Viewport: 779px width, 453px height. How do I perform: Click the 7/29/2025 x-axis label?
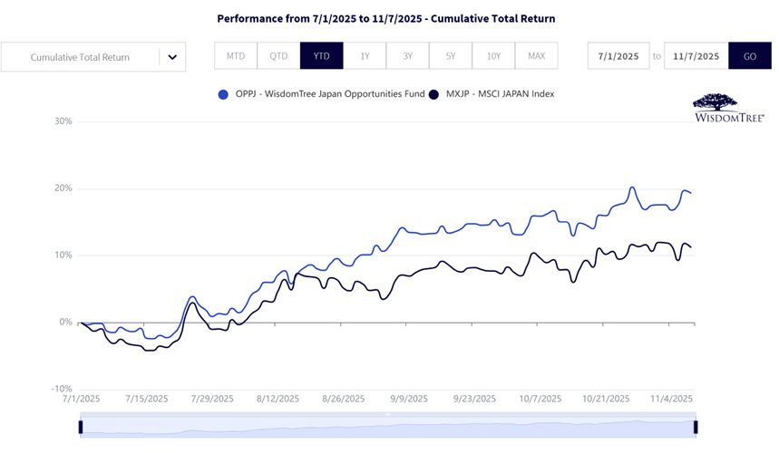(x=212, y=399)
